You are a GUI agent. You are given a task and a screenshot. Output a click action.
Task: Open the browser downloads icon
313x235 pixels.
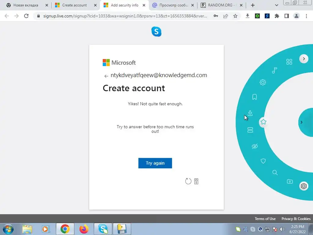point(248,16)
